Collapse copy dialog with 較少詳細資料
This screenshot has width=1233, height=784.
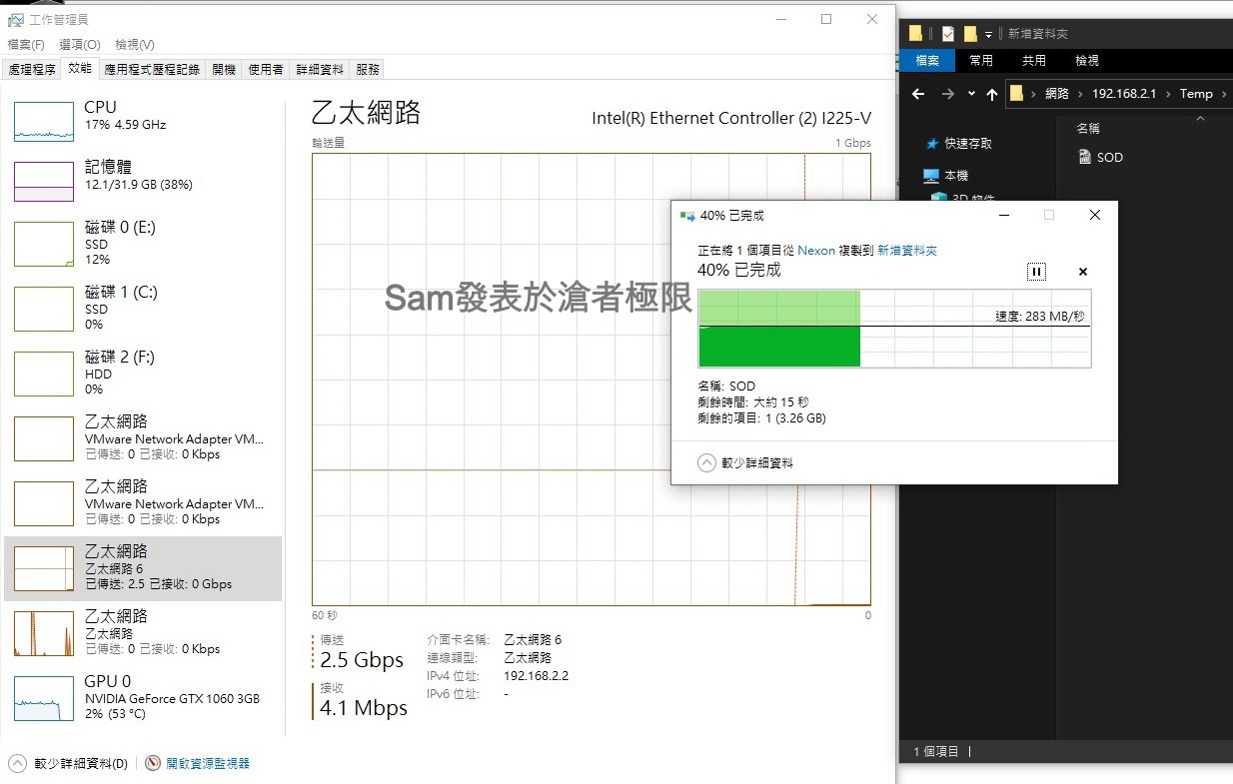click(745, 463)
